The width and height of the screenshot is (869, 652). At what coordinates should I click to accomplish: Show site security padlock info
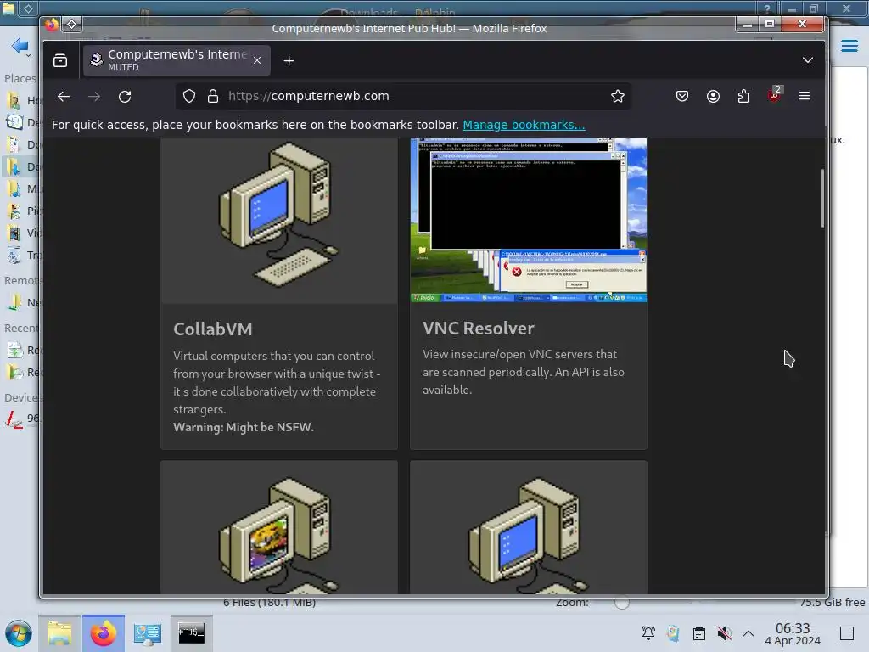pos(213,97)
